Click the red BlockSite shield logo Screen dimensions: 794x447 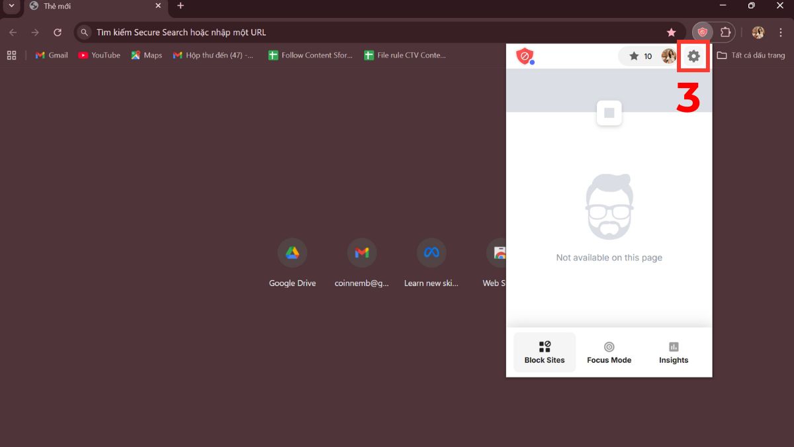tap(523, 56)
